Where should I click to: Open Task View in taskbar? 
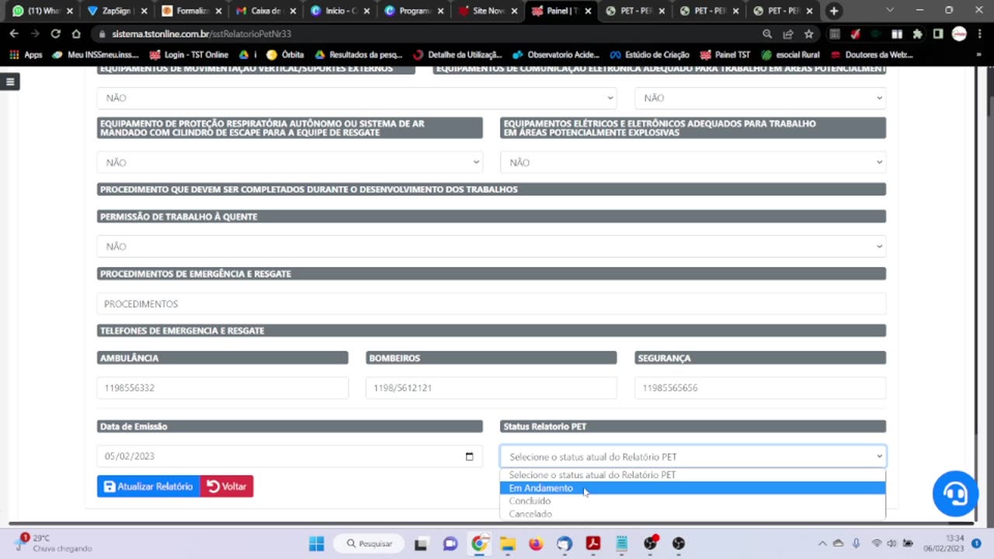click(420, 543)
